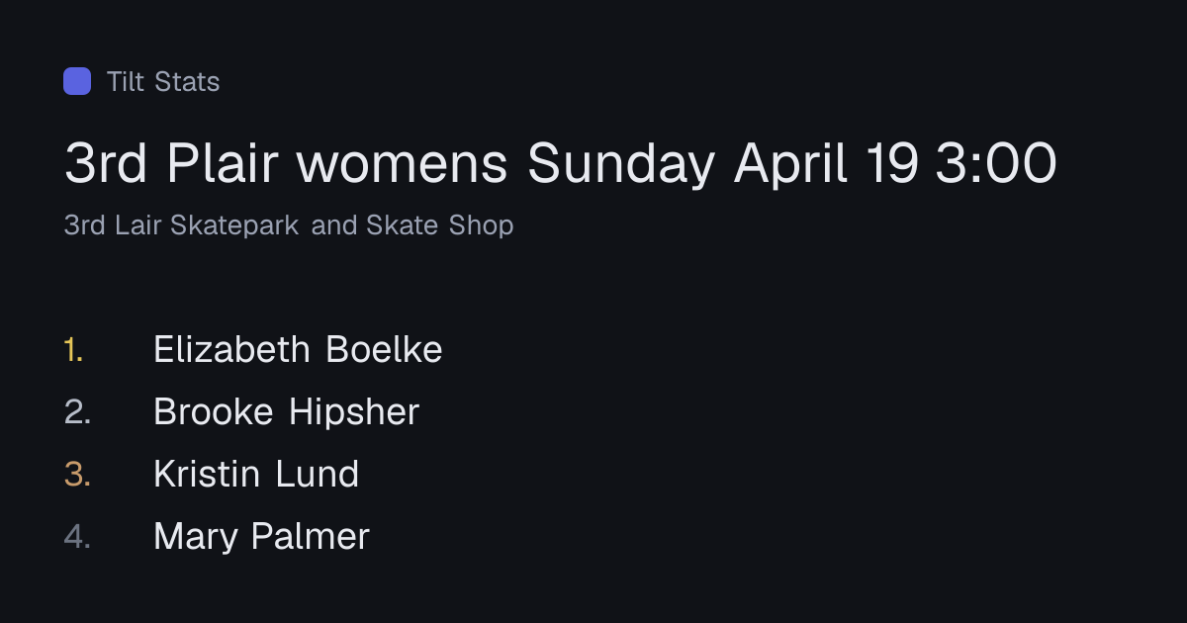Click the surname Lund in standings
This screenshot has width=1187, height=623.
click(x=317, y=474)
